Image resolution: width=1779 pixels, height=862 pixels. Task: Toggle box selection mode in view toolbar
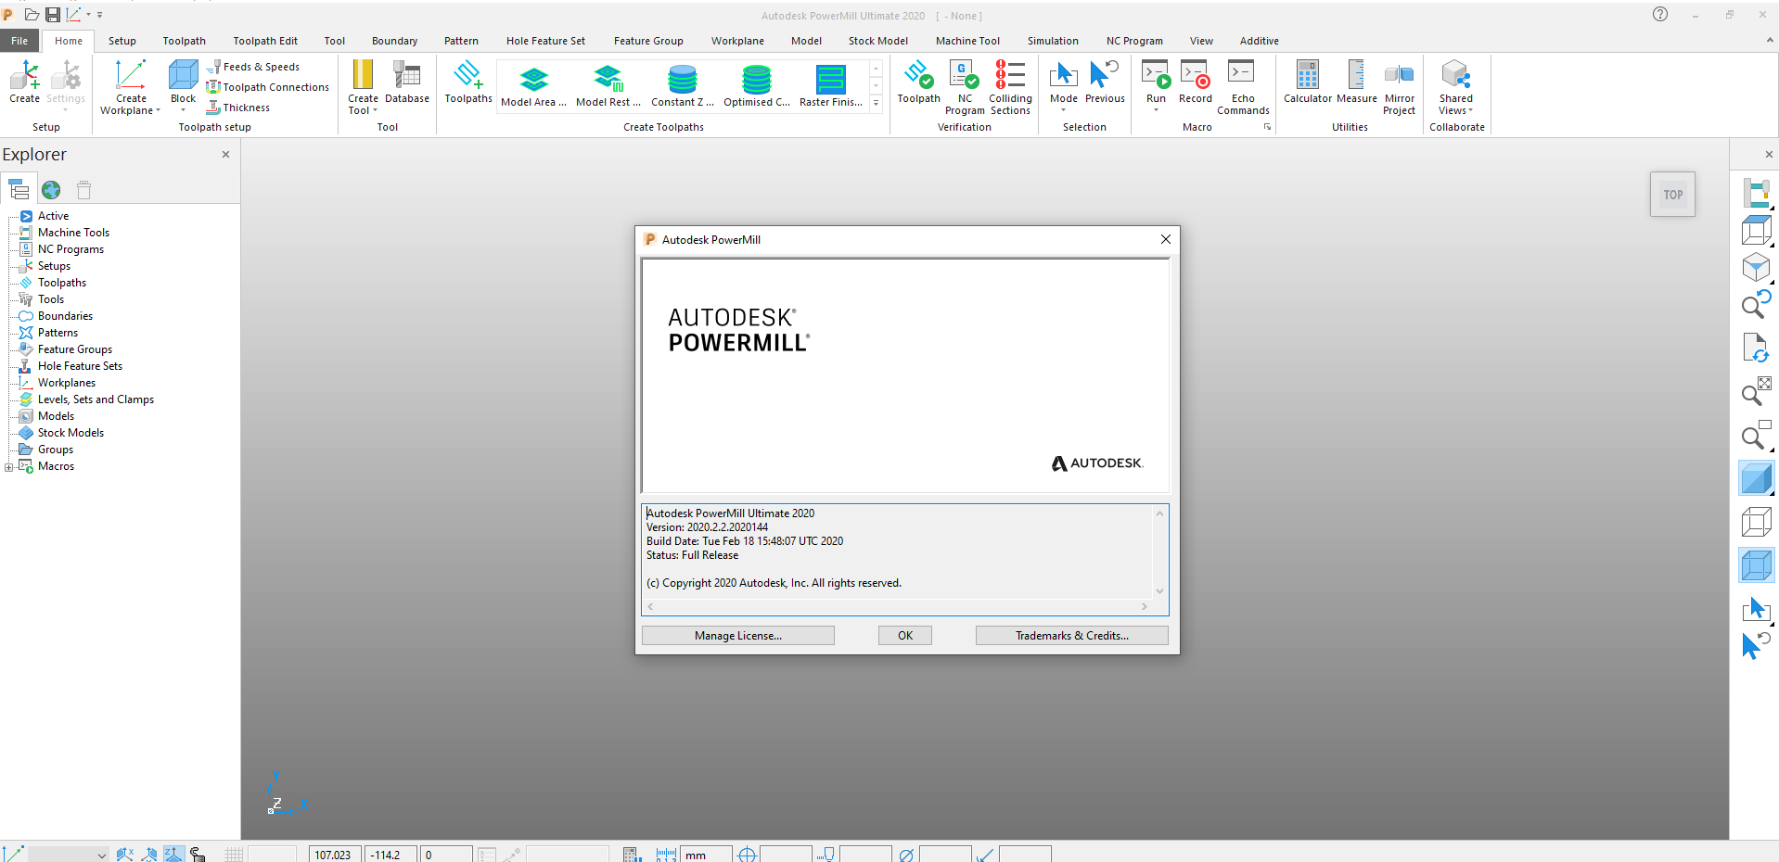point(1756,608)
